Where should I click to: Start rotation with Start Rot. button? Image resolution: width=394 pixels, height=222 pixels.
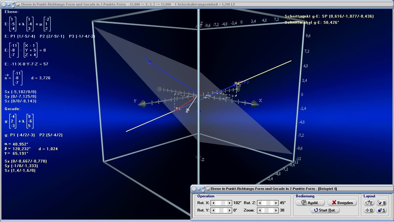pos(325,210)
